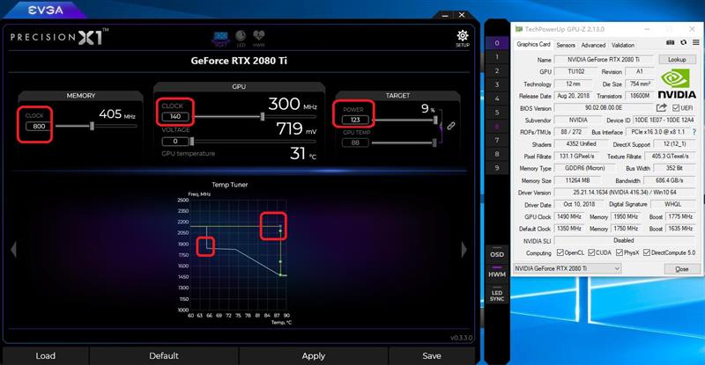
Task: Click the GPU voltage slider handle
Action: click(x=192, y=142)
